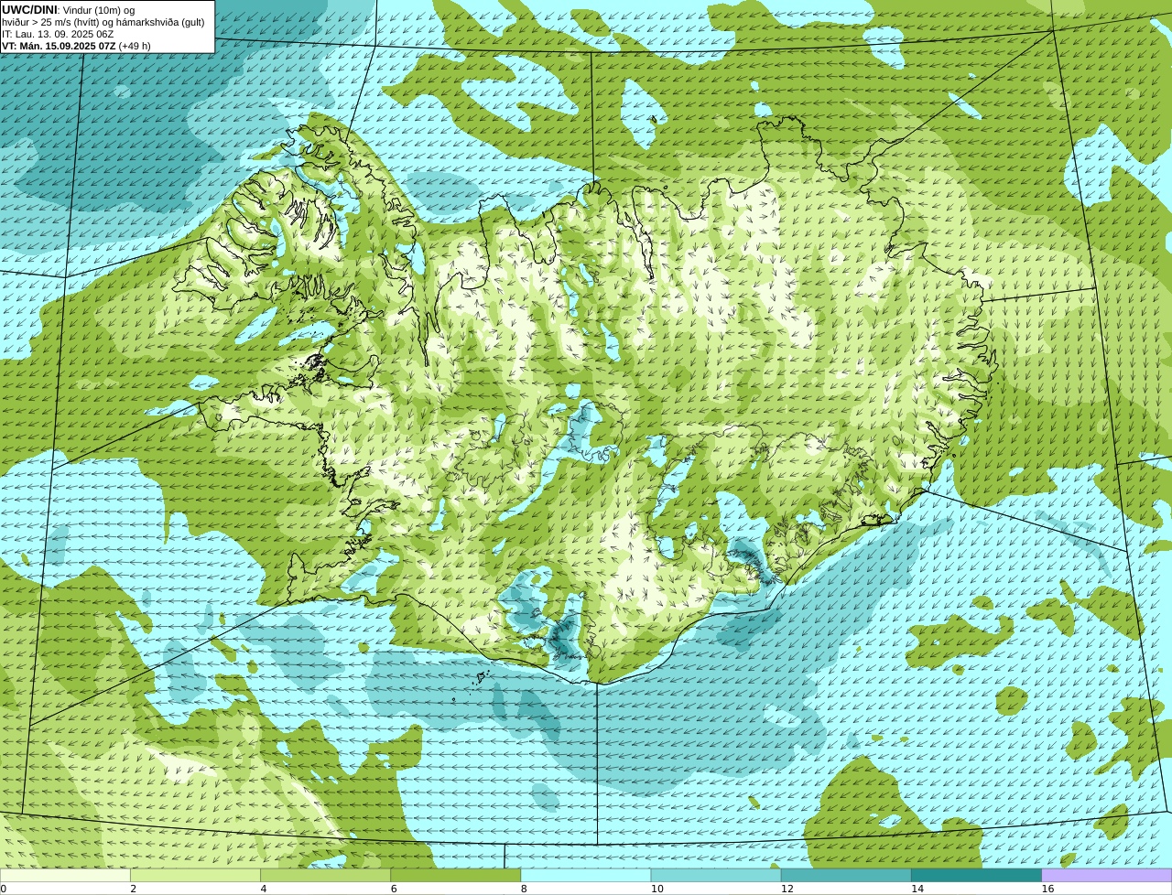The width and height of the screenshot is (1172, 895).
Task: Select the olive green 6–8 m/s color segment
Action: pyautogui.click(x=455, y=875)
